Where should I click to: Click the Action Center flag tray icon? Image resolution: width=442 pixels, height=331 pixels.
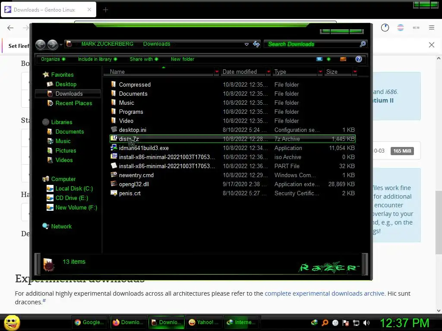coord(346,323)
